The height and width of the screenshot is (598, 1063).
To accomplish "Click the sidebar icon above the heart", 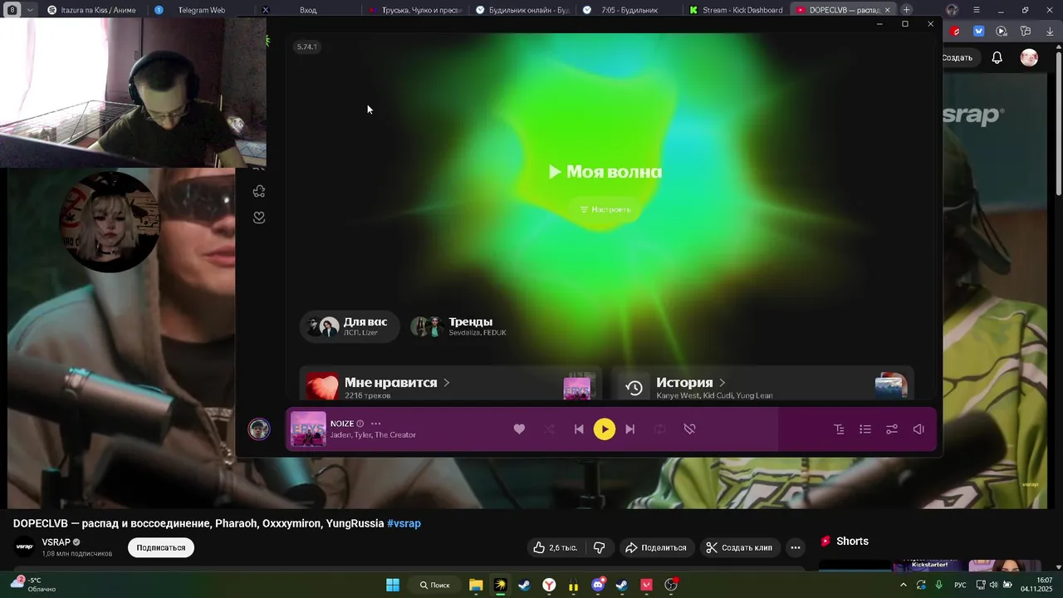I will click(x=259, y=191).
